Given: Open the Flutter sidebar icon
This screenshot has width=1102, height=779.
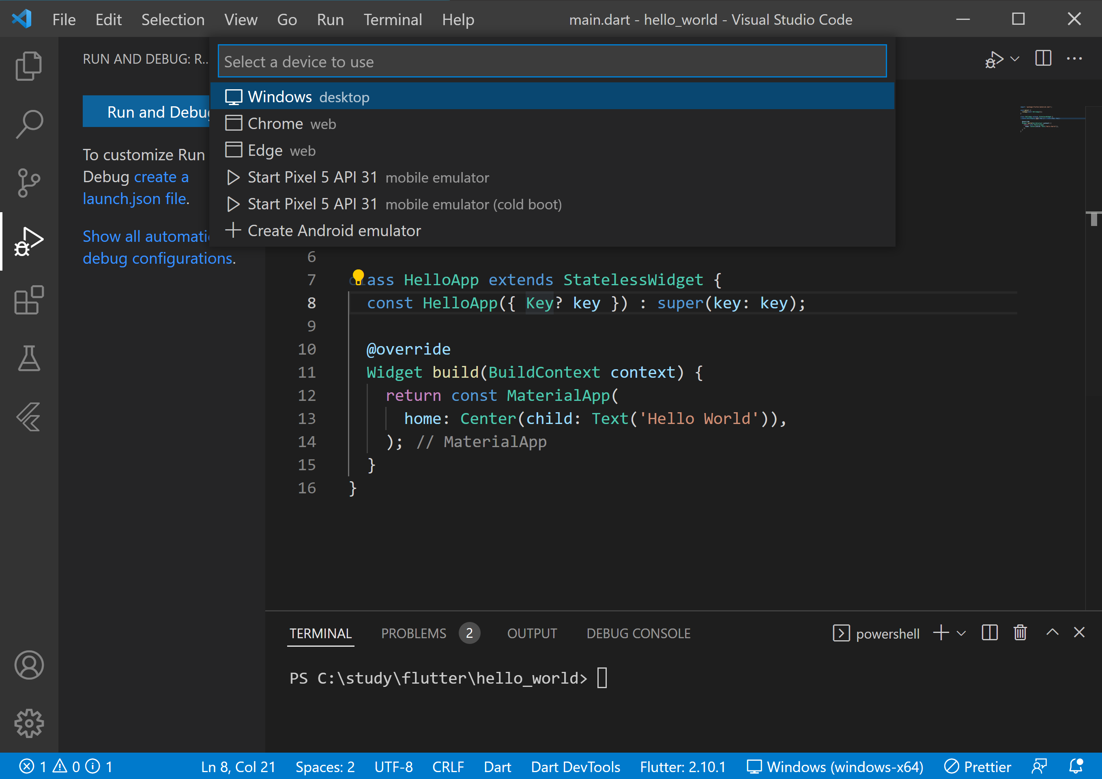Looking at the screenshot, I should point(29,417).
